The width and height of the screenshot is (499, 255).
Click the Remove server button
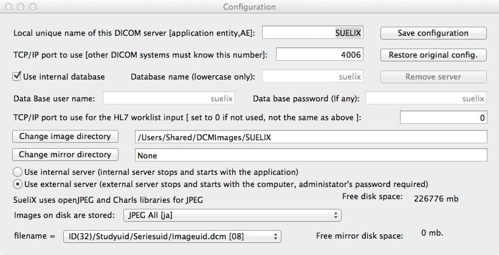(433, 76)
